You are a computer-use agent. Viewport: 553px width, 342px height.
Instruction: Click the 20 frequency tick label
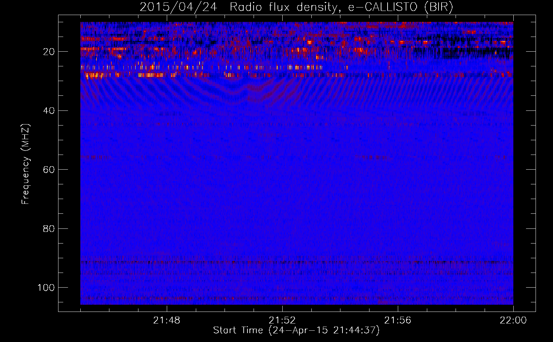[49, 52]
